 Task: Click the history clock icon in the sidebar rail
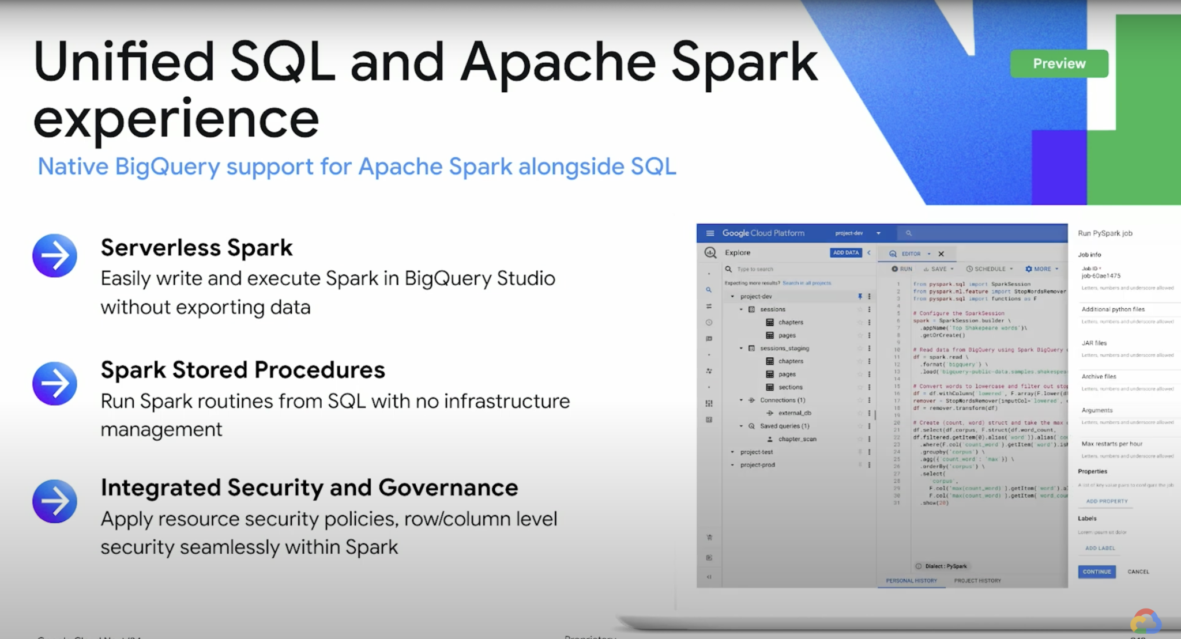pyautogui.click(x=709, y=323)
